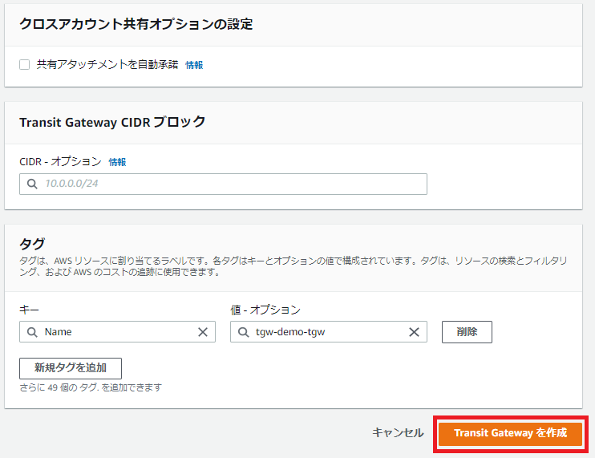
Task: Select the キー field label
Action: pyautogui.click(x=29, y=310)
